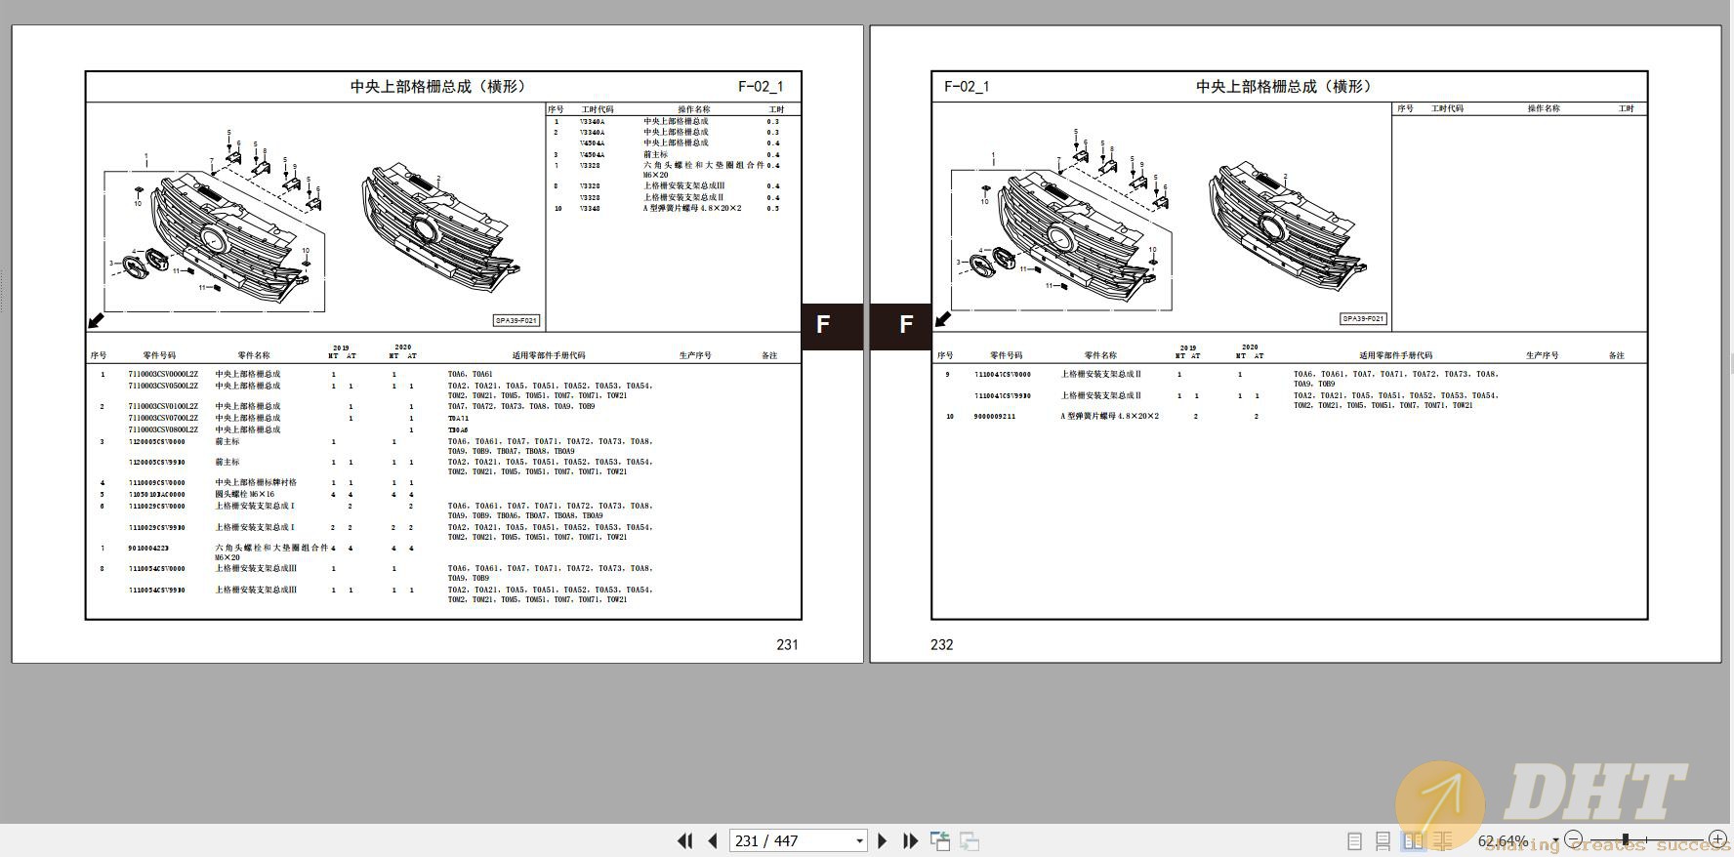Click the previous view button
This screenshot has height=857, width=1734.
(940, 840)
